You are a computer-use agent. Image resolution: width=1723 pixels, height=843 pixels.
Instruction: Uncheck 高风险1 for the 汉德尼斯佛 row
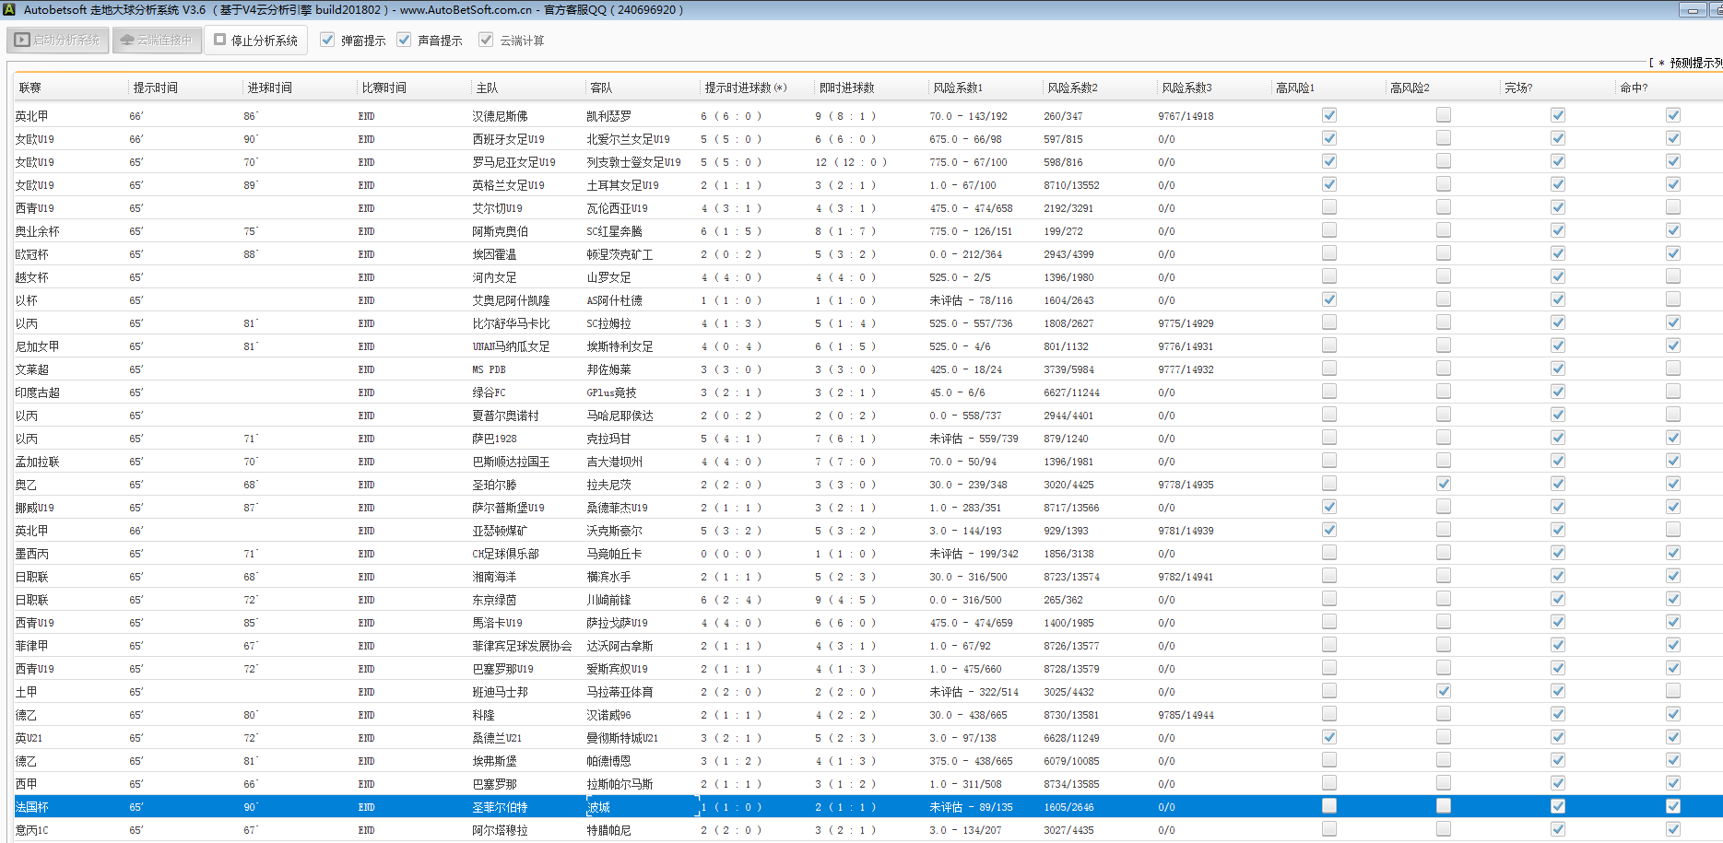[1328, 115]
